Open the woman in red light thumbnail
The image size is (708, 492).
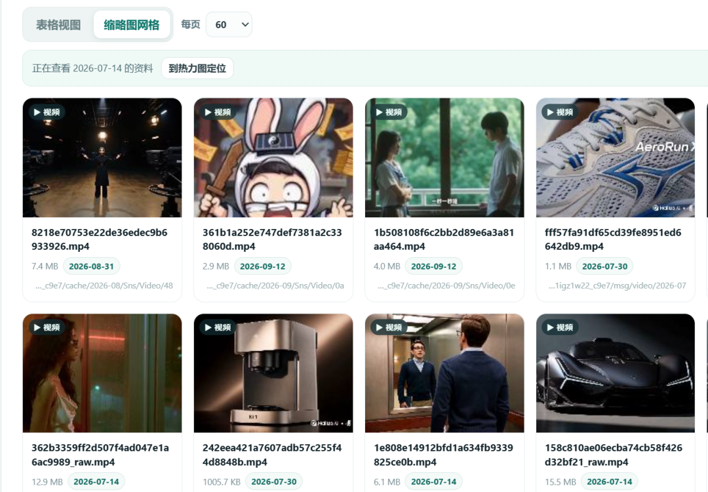102,373
